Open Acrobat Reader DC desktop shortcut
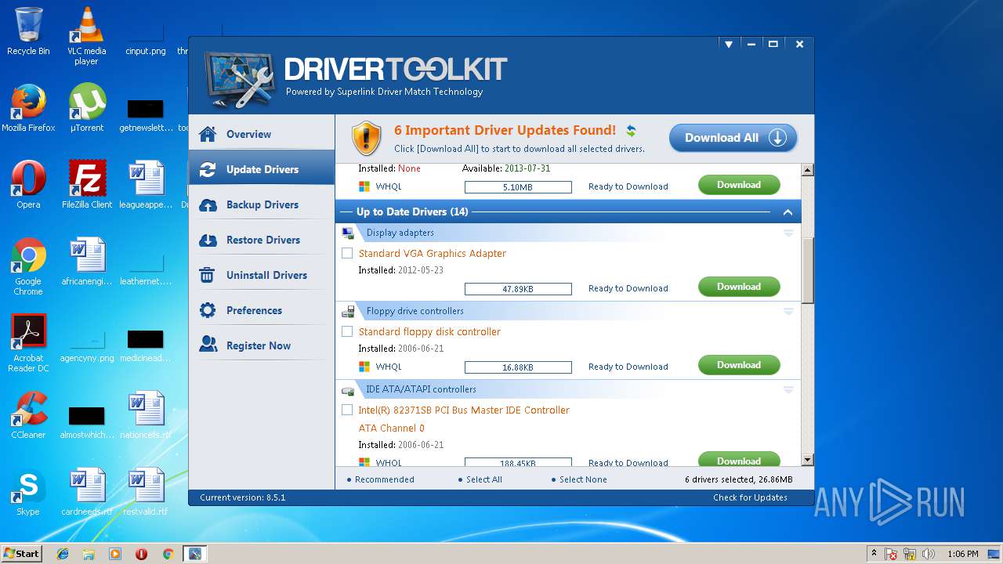1003x564 pixels. pyautogui.click(x=28, y=343)
